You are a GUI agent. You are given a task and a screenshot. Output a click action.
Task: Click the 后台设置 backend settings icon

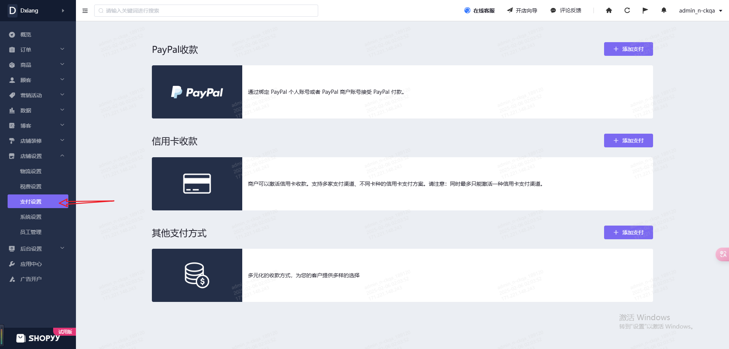(12, 249)
